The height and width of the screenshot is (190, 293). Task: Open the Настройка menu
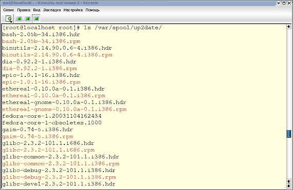click(73, 10)
